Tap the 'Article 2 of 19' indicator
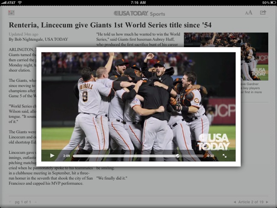The width and height of the screenshot is (277, 208). [251, 202]
